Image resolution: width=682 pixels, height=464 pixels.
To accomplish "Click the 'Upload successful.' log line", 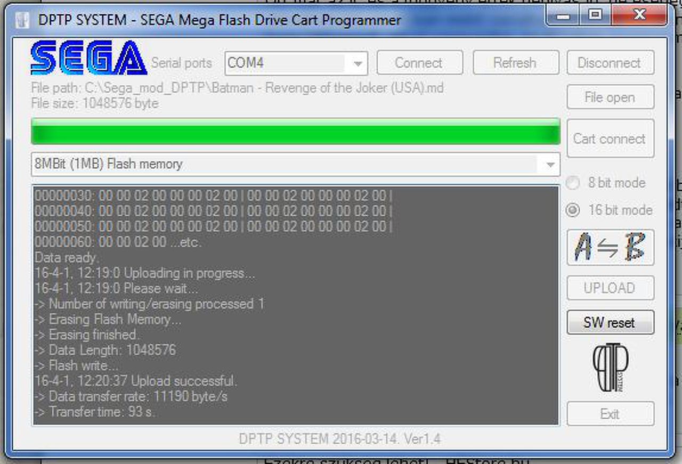I will click(x=136, y=381).
